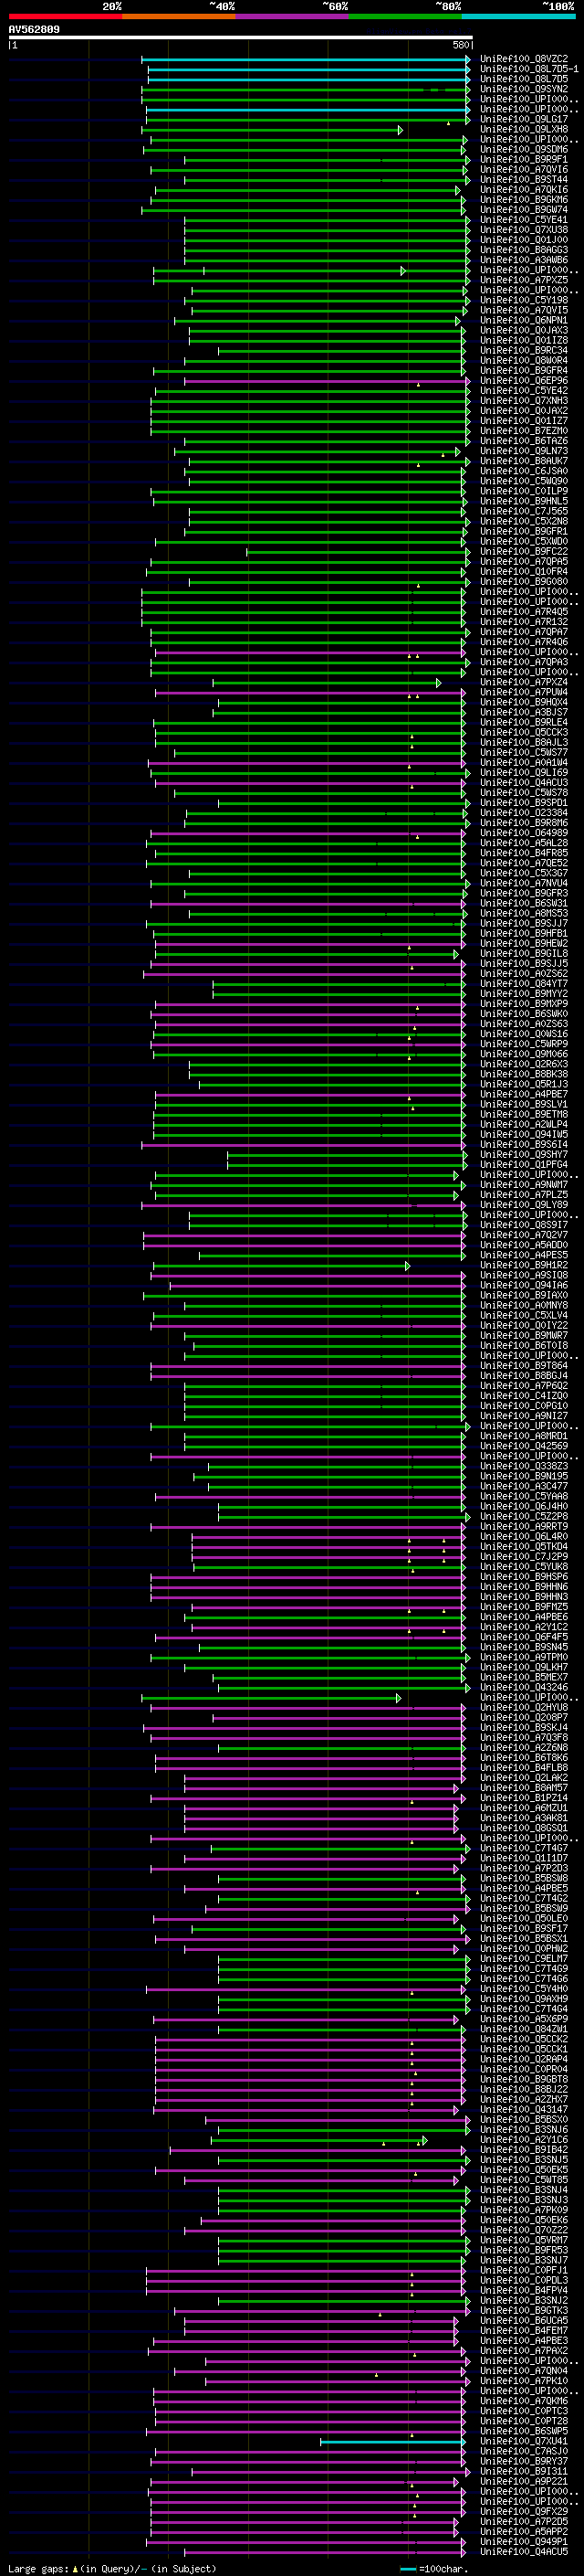Click label UniRef100_A7R132
The width and height of the screenshot is (584, 2576).
524,622
